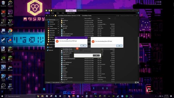Open Rocket League desktop shortcut
The image size is (174, 98).
[x=3, y=78]
